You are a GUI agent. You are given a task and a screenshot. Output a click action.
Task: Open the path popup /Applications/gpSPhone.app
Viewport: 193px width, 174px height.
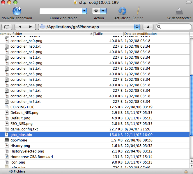[89, 27]
